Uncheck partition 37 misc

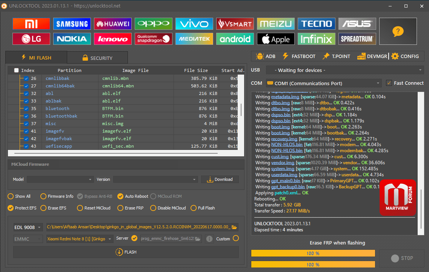coord(26,124)
